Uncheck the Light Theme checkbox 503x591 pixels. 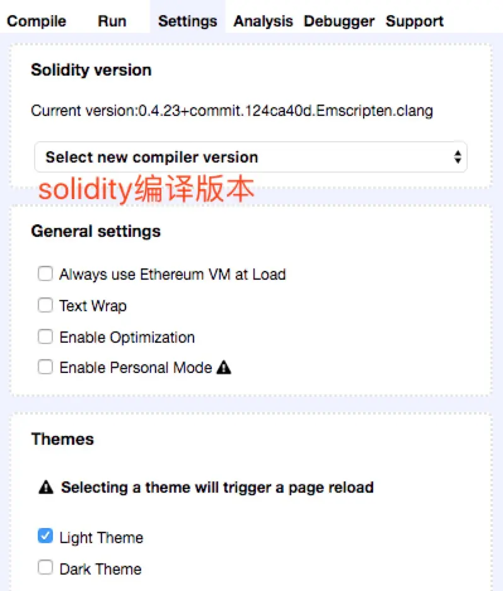[x=45, y=537]
